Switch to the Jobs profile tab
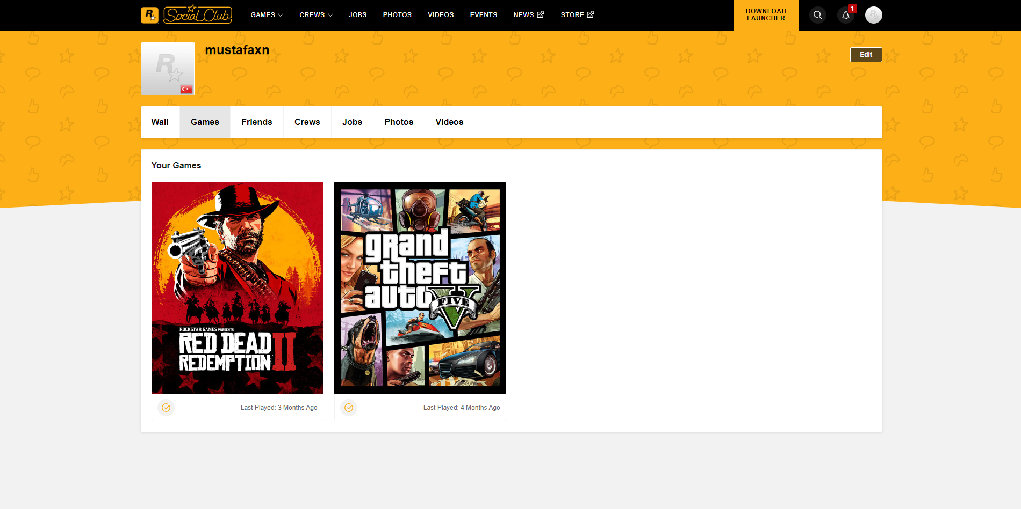Screen dimensions: 1021x509 tap(352, 122)
